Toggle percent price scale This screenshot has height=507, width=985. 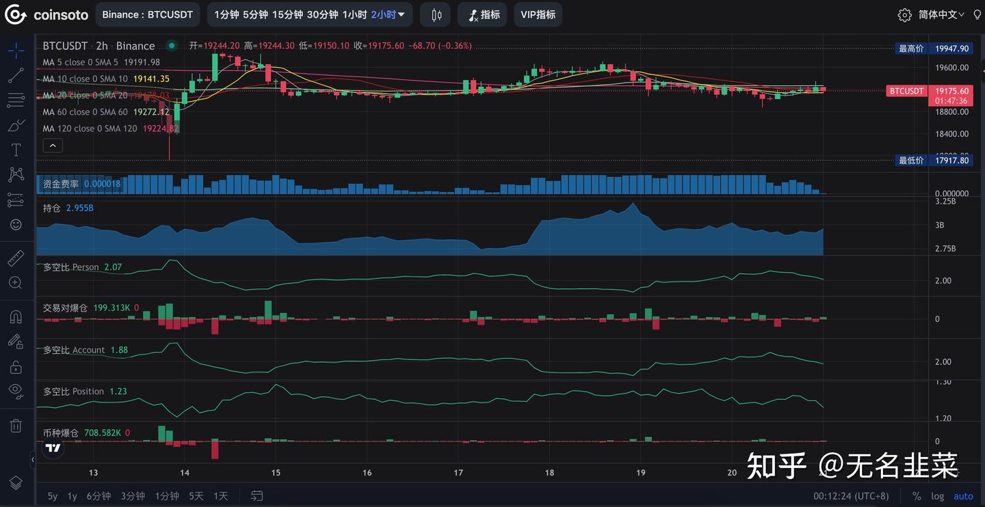[917, 496]
